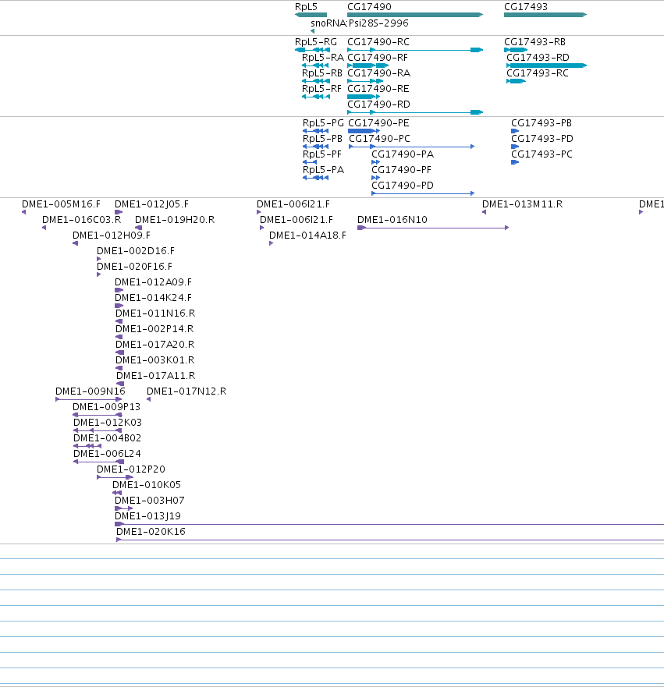Open clone DME1-012P20

coord(131,469)
